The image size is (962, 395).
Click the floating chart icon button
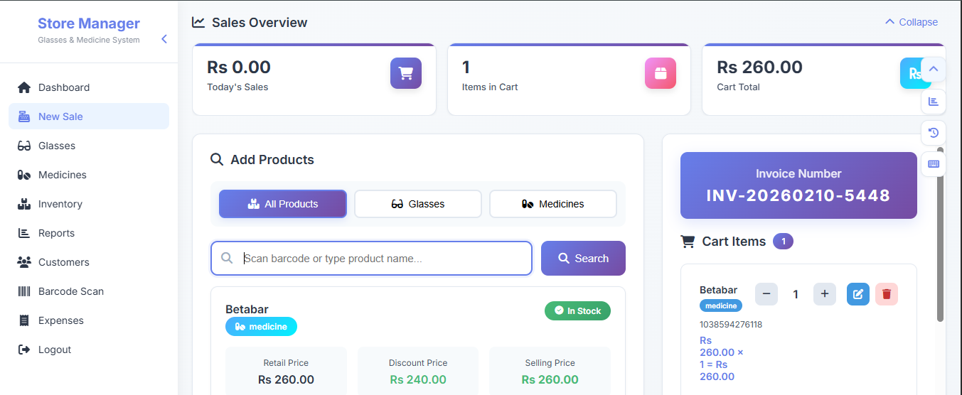tap(934, 102)
